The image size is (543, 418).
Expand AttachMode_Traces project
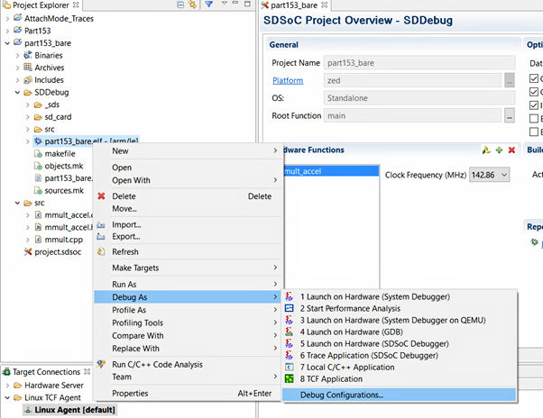pos(7,19)
